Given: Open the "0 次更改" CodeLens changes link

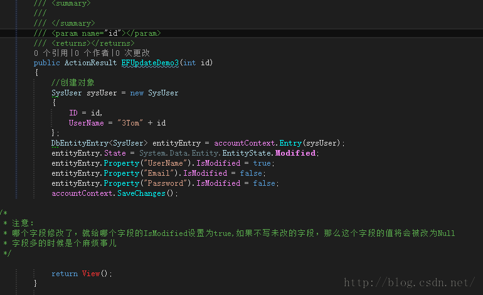Looking at the screenshot, I should coord(132,53).
